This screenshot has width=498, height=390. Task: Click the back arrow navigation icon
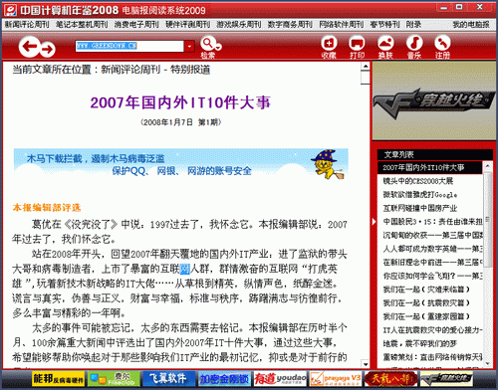pos(30,47)
